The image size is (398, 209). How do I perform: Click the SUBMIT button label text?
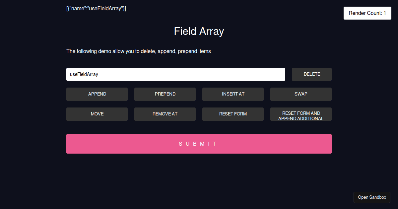click(199, 144)
